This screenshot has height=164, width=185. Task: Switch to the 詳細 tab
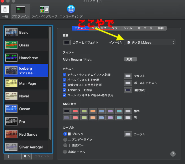coord(161,28)
